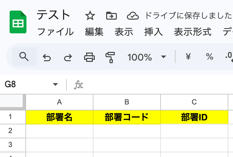Apply percent format

[x=210, y=57]
